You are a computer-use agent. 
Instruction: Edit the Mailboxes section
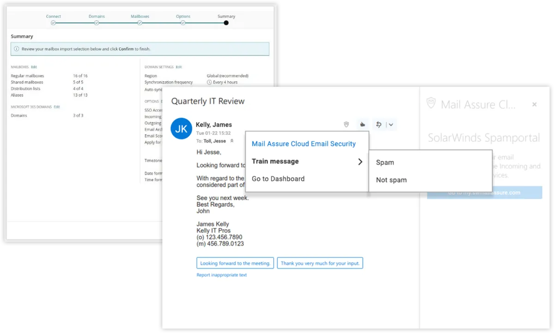click(34, 67)
